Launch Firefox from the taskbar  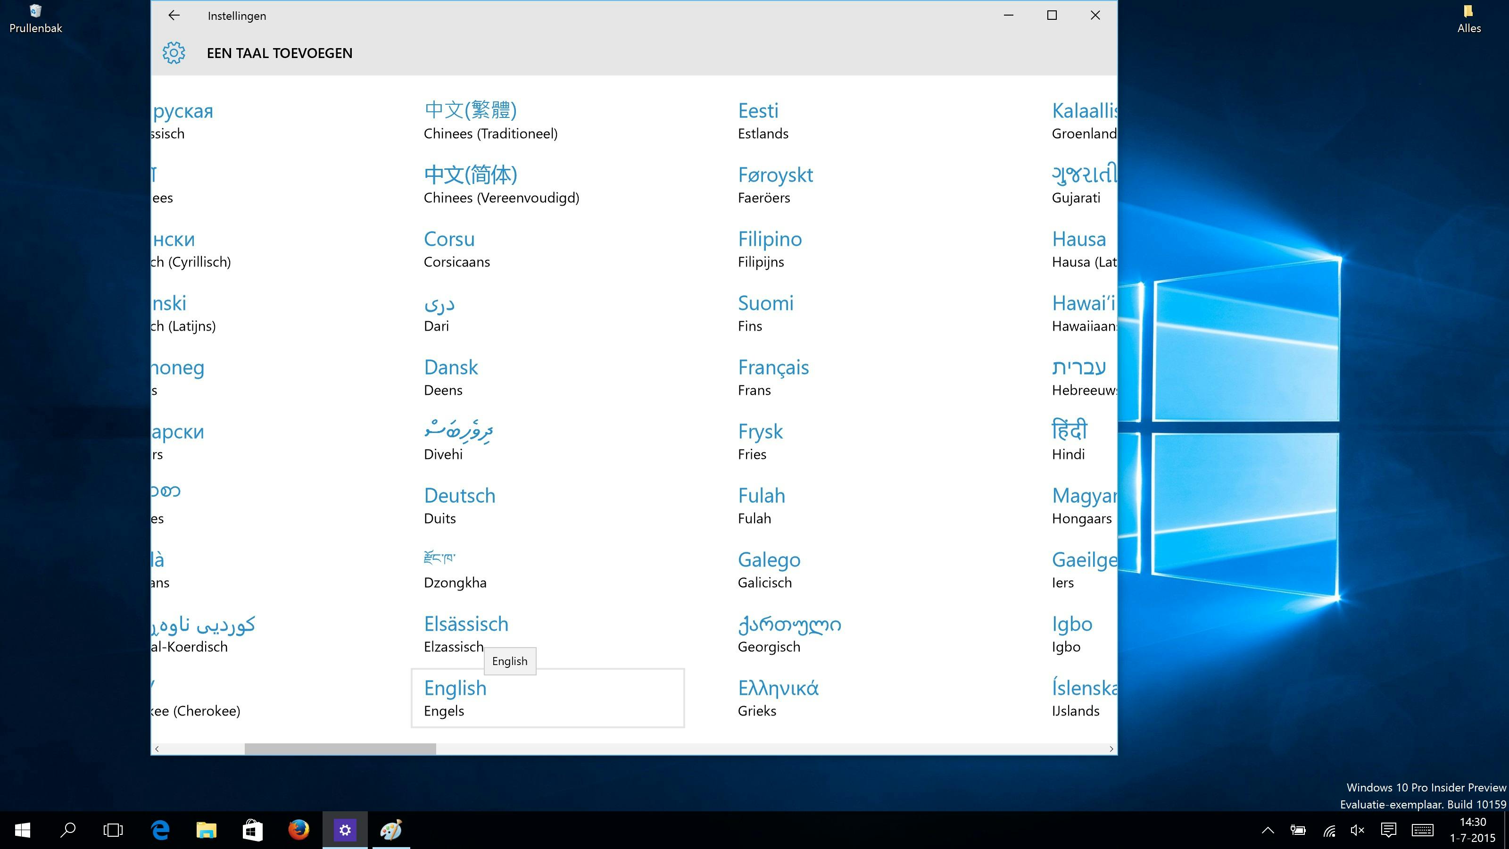pyautogui.click(x=299, y=830)
